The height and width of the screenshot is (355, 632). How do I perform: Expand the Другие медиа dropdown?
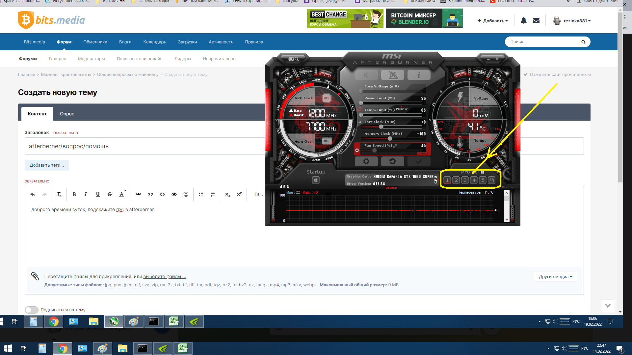(x=555, y=277)
